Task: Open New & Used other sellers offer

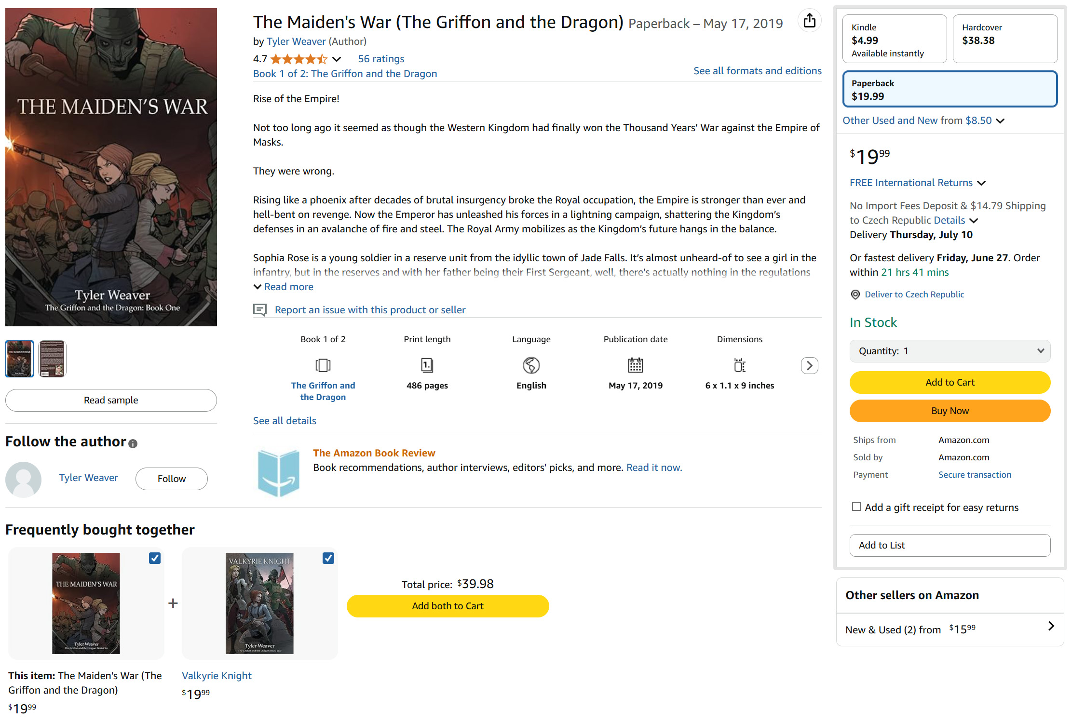Action: (x=950, y=629)
